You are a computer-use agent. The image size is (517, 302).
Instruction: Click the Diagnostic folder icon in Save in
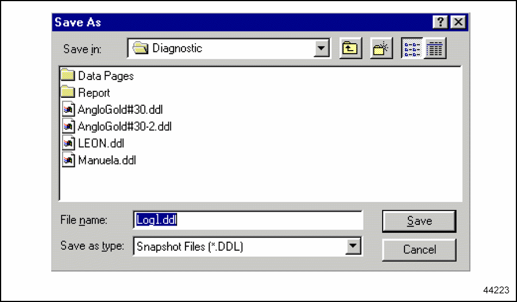point(140,48)
